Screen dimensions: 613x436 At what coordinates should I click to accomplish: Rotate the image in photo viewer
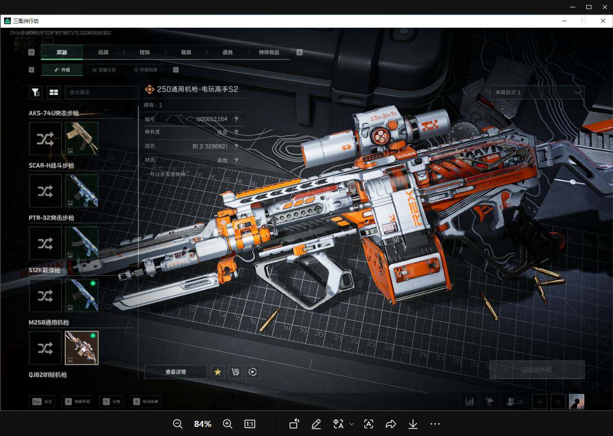(294, 424)
